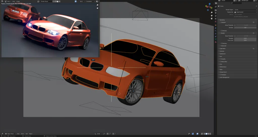Expand the Light Paths panel
This screenshot has width=258, height=137.
(x=223, y=48)
